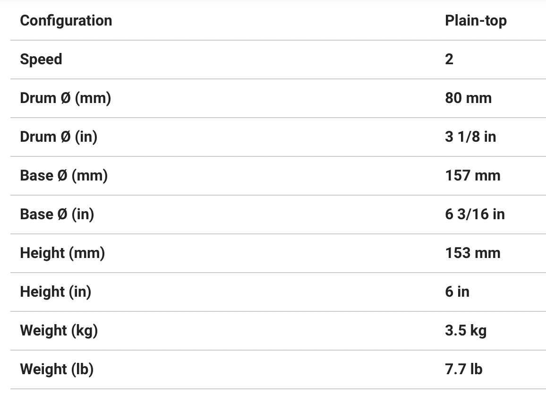
Task: Select the 3.5 kg weight value
Action: click(465, 331)
